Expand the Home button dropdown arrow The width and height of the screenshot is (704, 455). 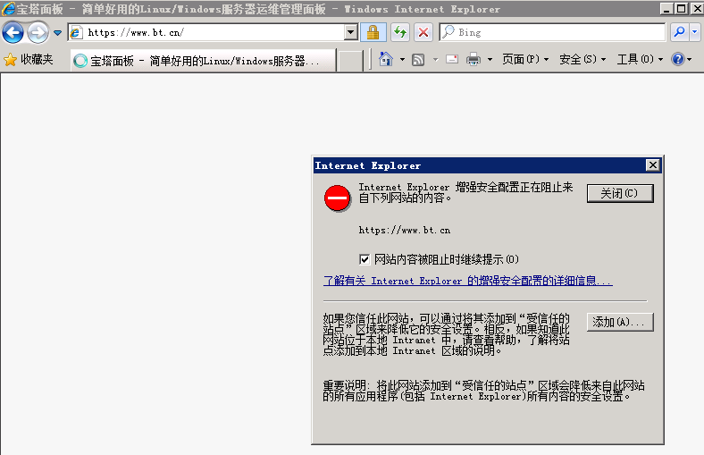[402, 59]
